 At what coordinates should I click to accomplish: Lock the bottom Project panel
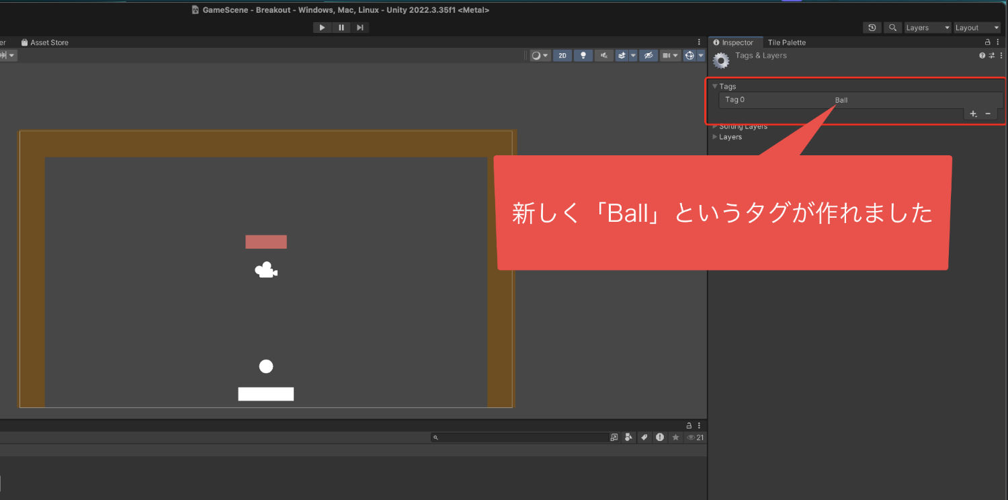(x=689, y=425)
